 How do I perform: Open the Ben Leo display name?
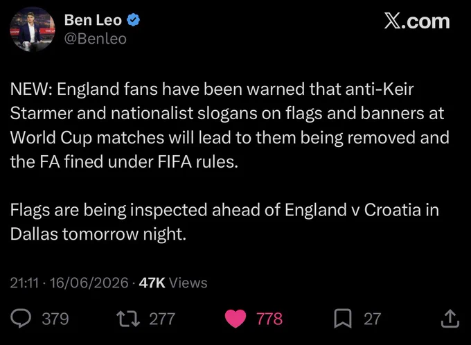pyautogui.click(x=93, y=20)
